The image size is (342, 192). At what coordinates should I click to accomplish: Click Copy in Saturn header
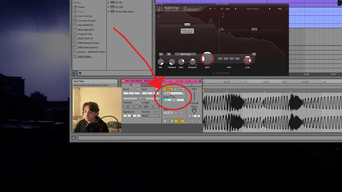tap(227, 9)
